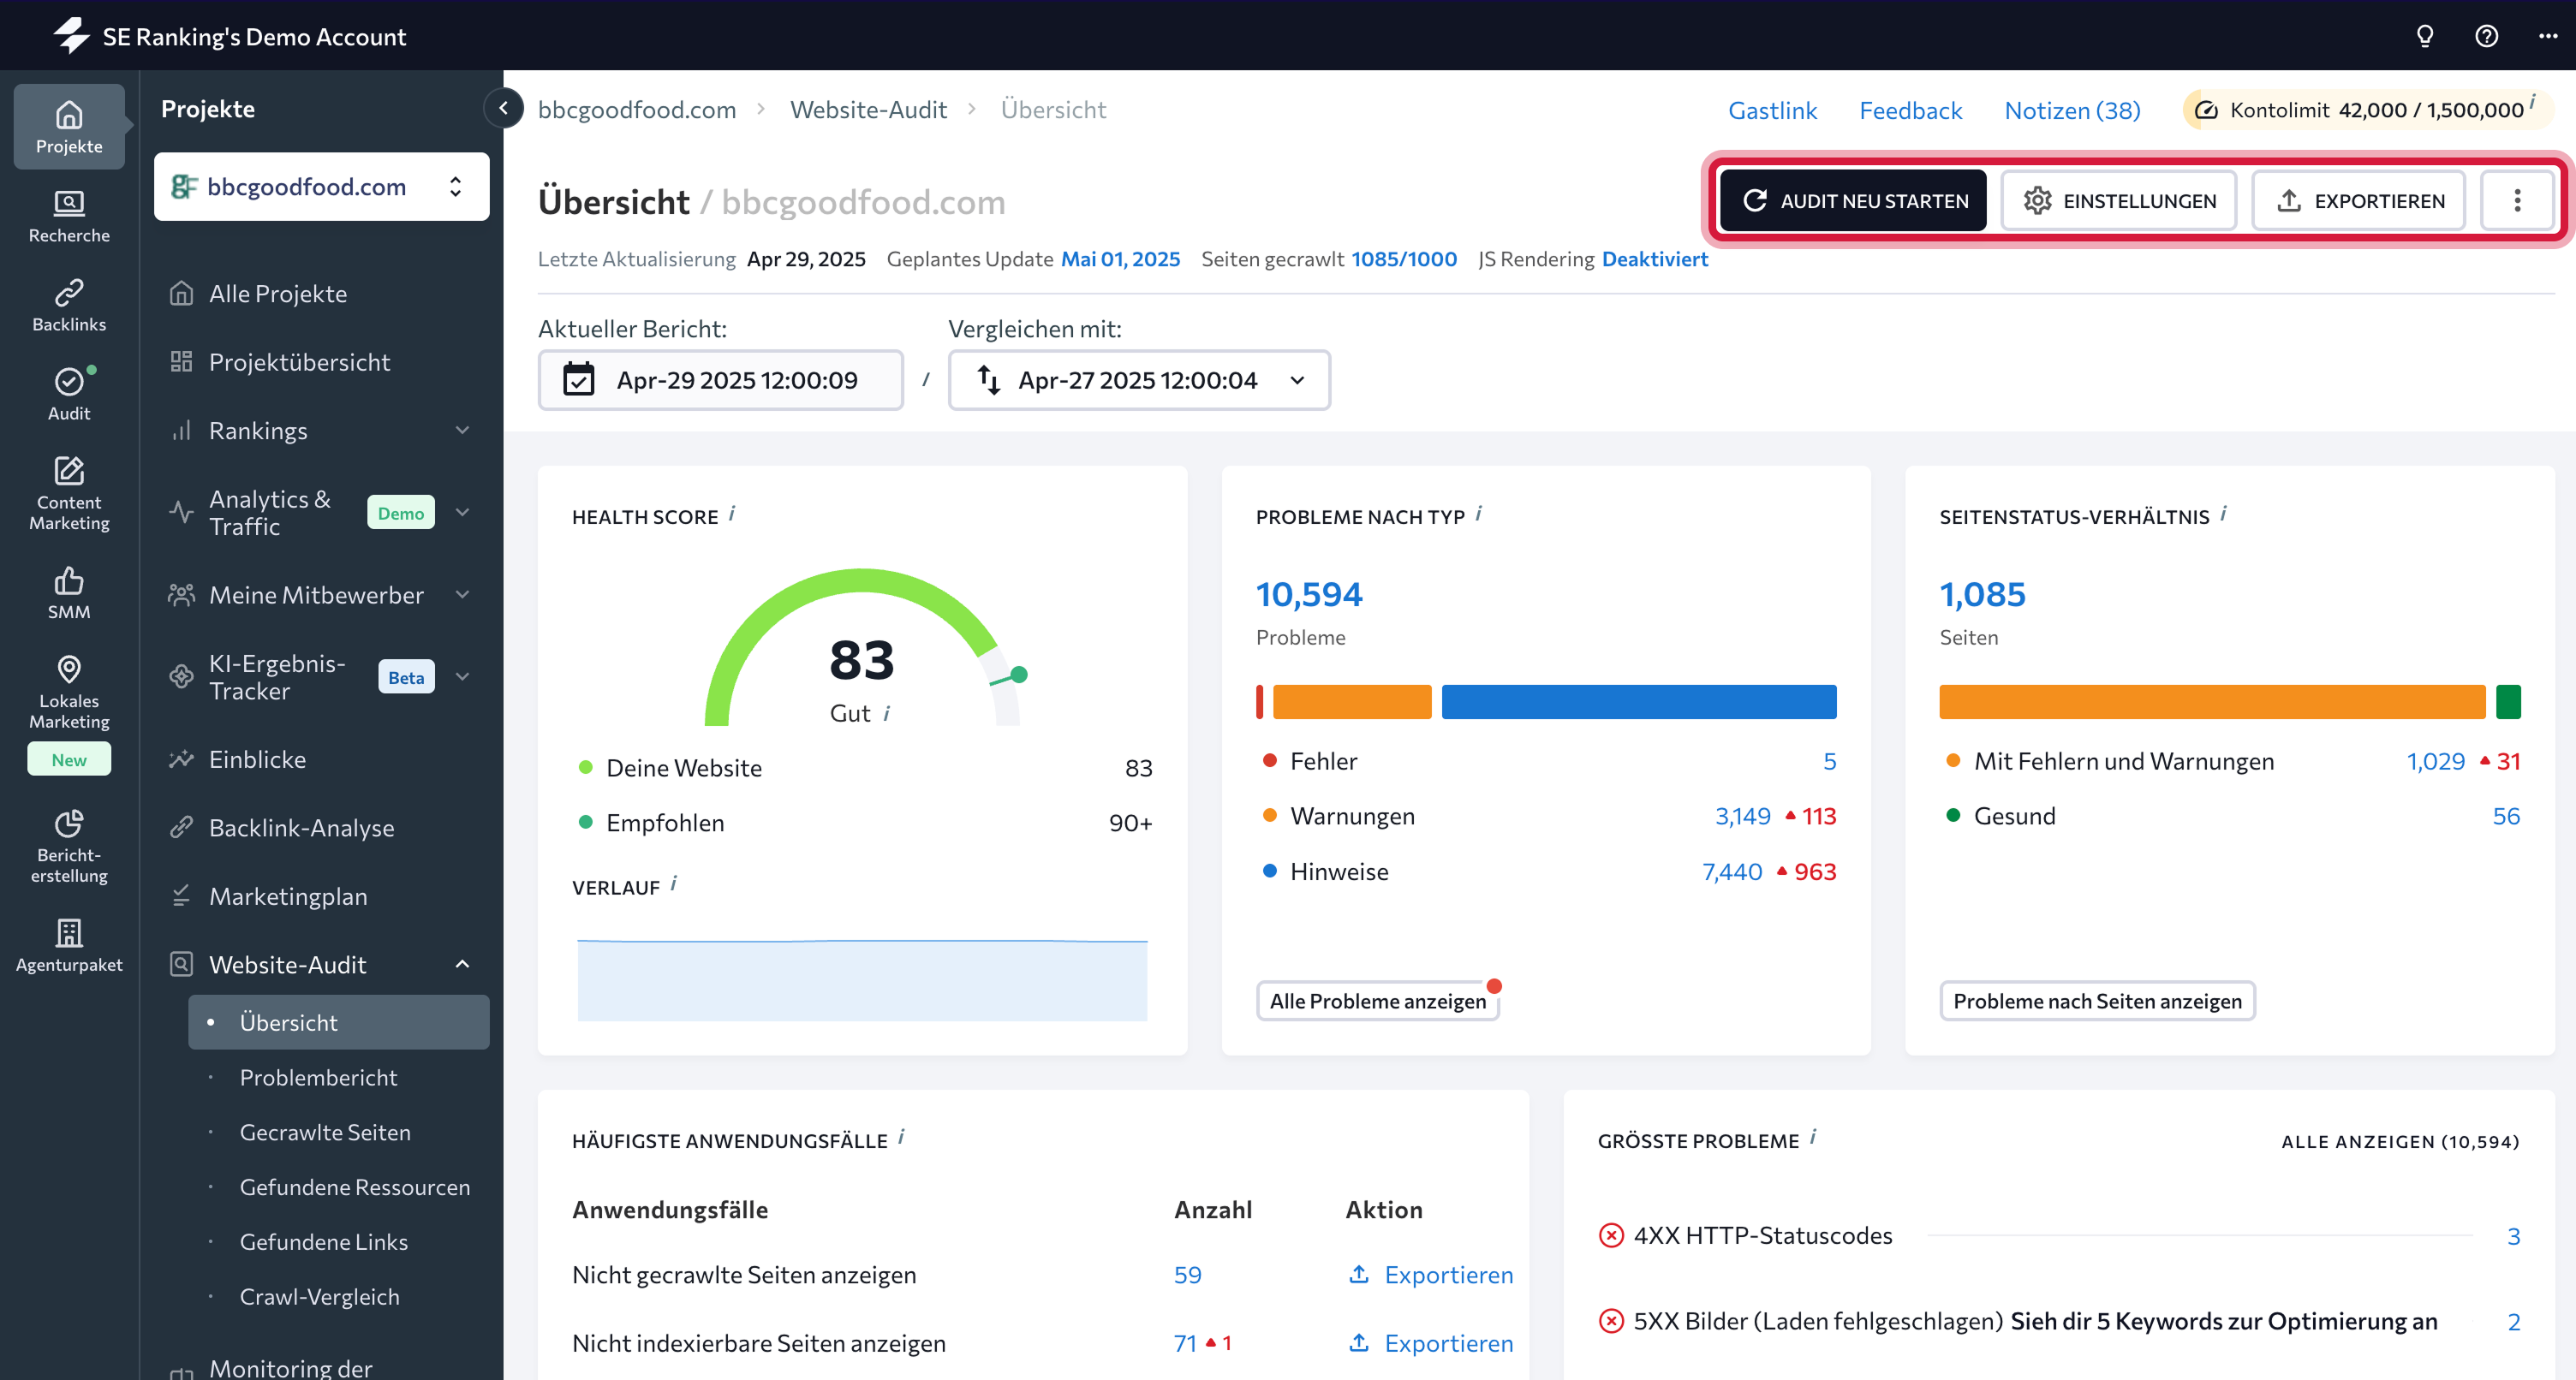
Task: Open Einstellungen for the audit
Action: coord(2119,201)
